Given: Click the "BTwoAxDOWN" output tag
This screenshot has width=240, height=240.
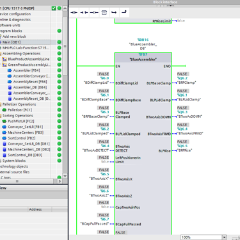Looking at the screenshot, I should pos(189,116).
